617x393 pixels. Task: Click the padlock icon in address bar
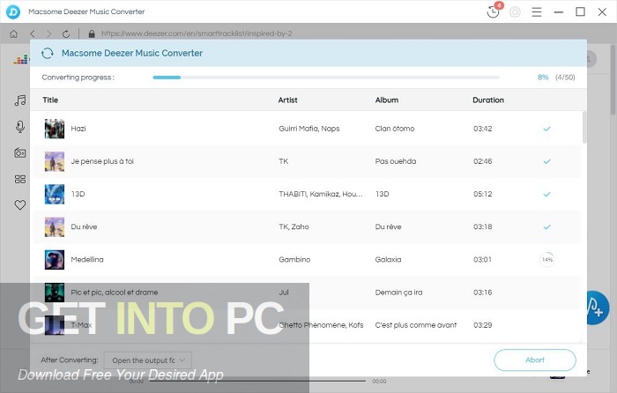[92, 33]
